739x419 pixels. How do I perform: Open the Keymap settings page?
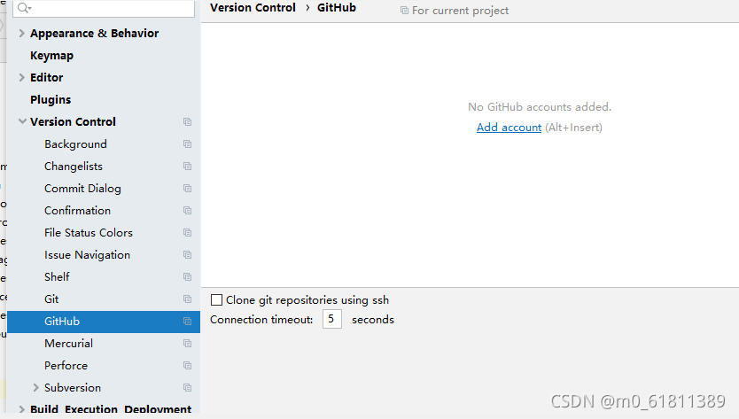click(52, 56)
